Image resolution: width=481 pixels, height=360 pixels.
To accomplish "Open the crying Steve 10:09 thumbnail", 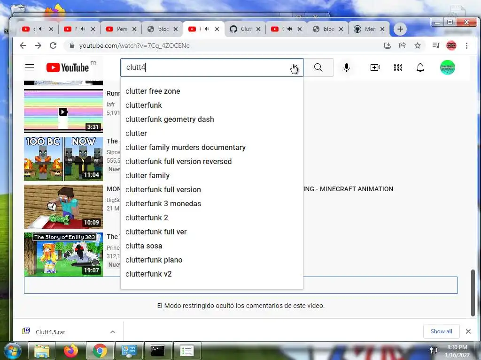I will 63,207.
